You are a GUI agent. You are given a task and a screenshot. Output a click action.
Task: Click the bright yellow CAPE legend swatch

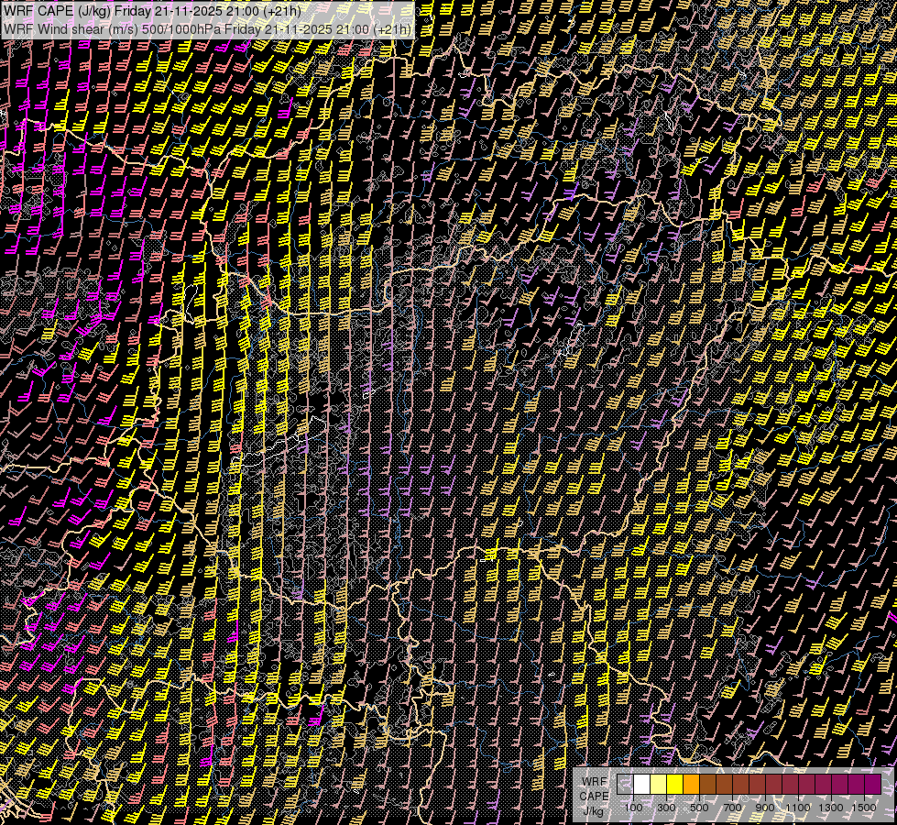[675, 785]
